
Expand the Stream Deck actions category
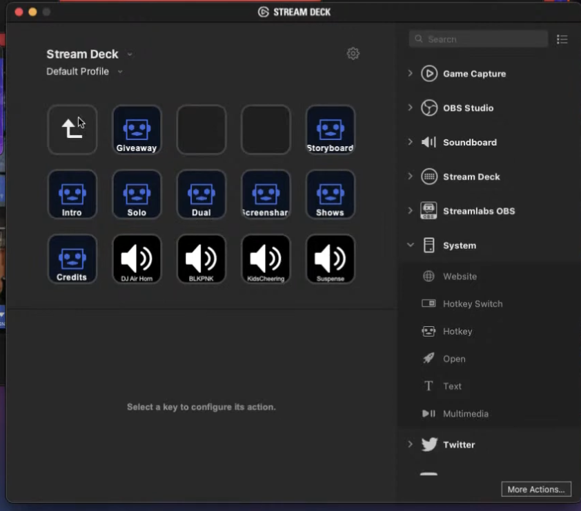pyautogui.click(x=410, y=177)
